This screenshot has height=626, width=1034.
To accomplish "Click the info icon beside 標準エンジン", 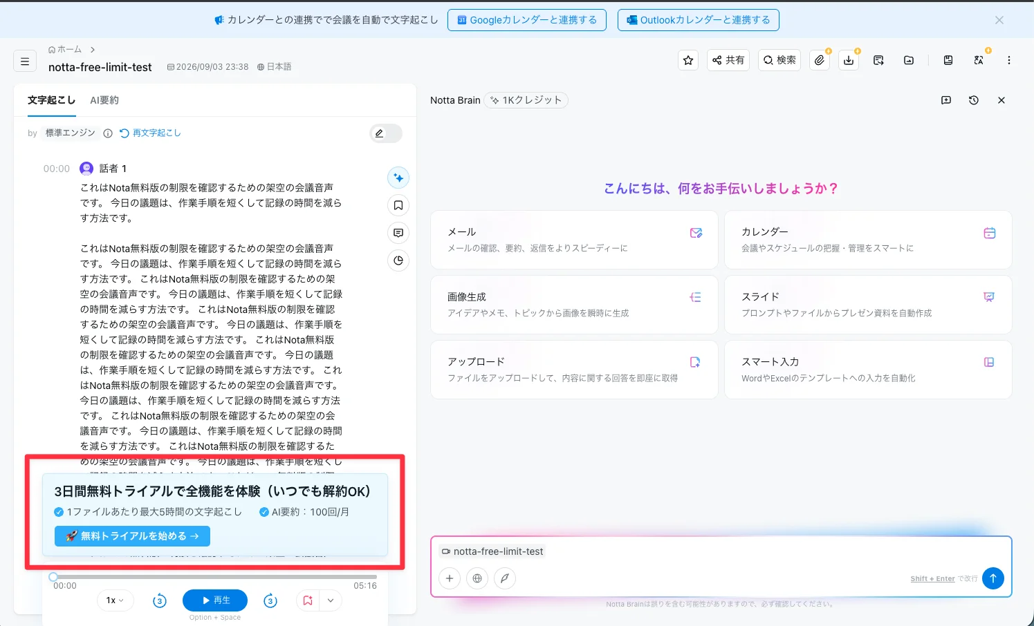I will click(108, 133).
